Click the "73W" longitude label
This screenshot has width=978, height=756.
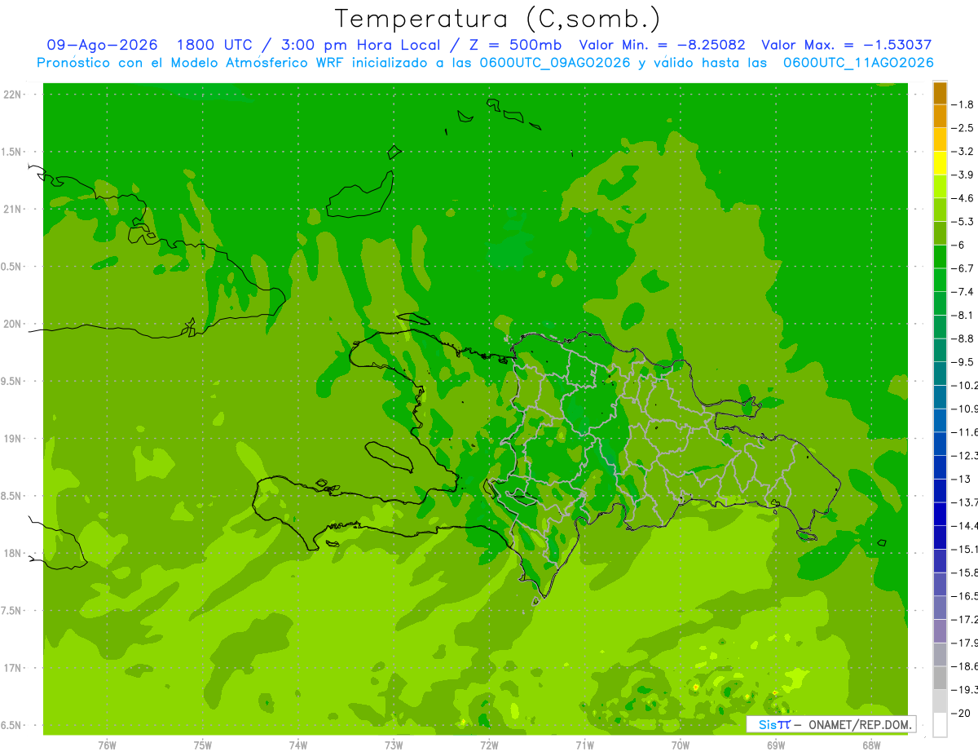pyautogui.click(x=394, y=745)
